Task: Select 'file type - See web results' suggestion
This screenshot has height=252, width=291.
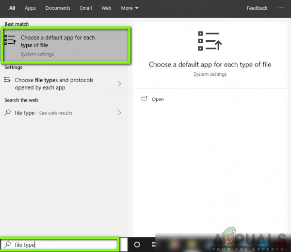Action: [x=63, y=113]
